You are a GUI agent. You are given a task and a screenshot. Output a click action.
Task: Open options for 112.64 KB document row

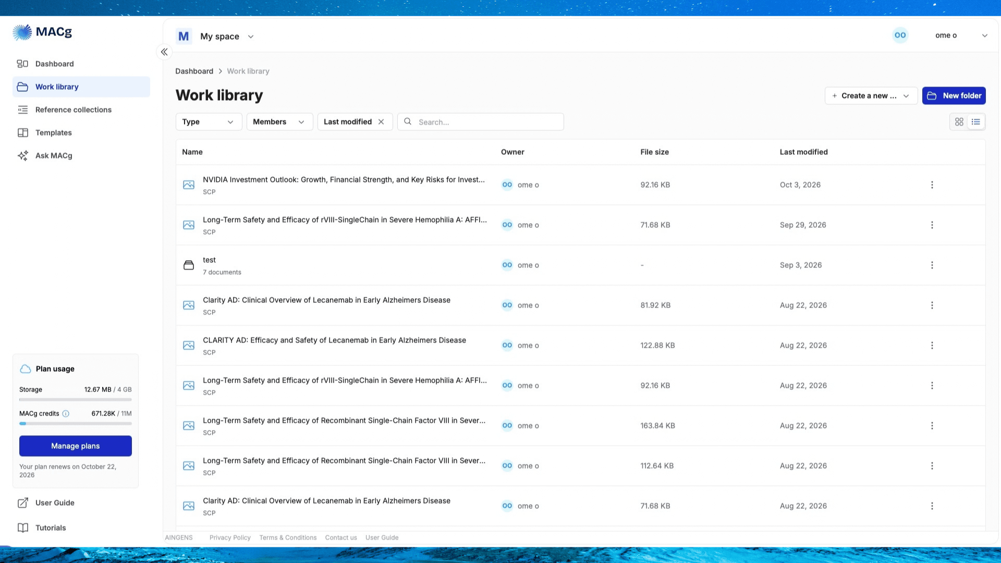coord(932,466)
